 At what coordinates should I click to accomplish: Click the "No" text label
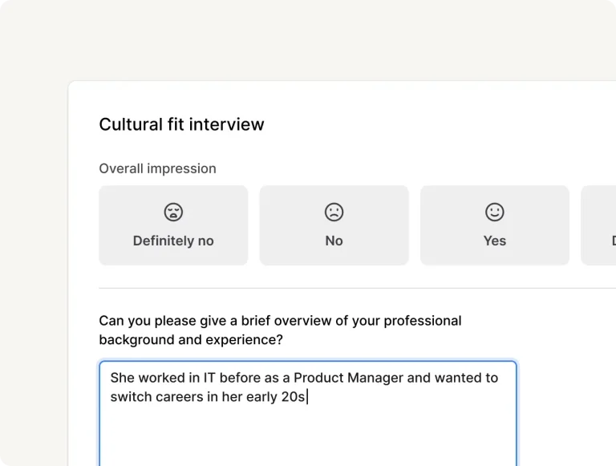click(334, 241)
